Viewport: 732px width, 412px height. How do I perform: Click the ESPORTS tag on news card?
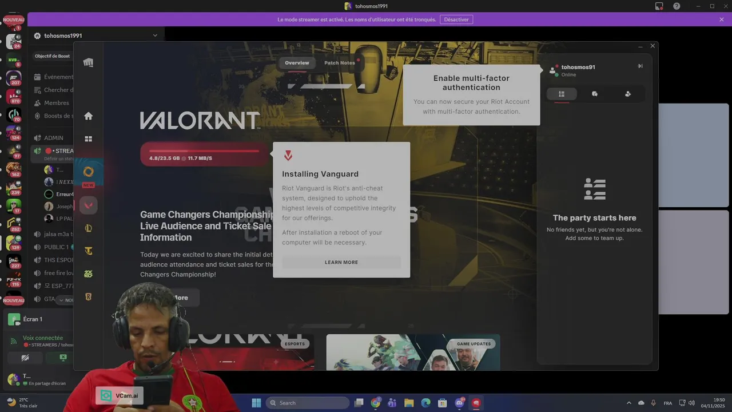[295, 344]
